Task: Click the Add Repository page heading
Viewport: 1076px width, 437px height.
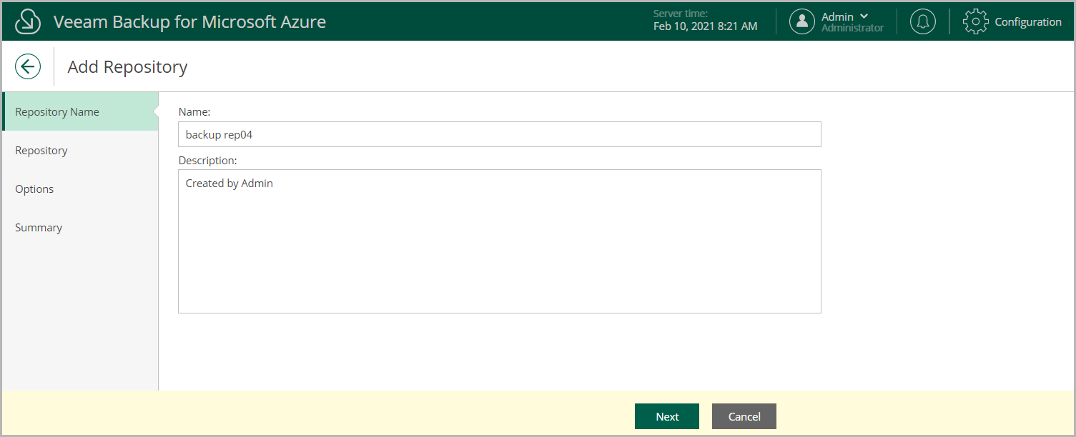Action: click(x=127, y=67)
